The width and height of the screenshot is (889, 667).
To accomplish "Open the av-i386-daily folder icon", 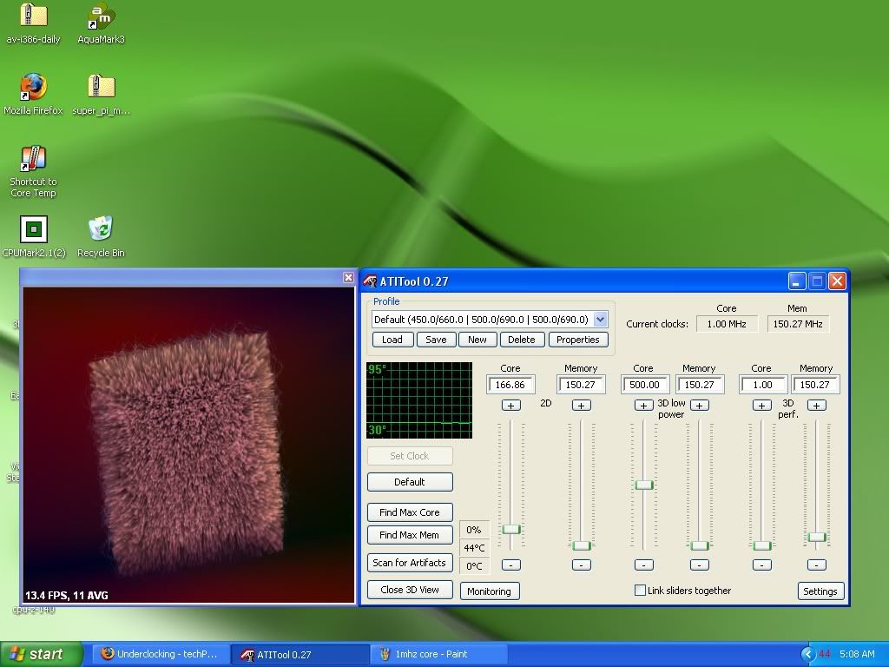I will pos(33,17).
